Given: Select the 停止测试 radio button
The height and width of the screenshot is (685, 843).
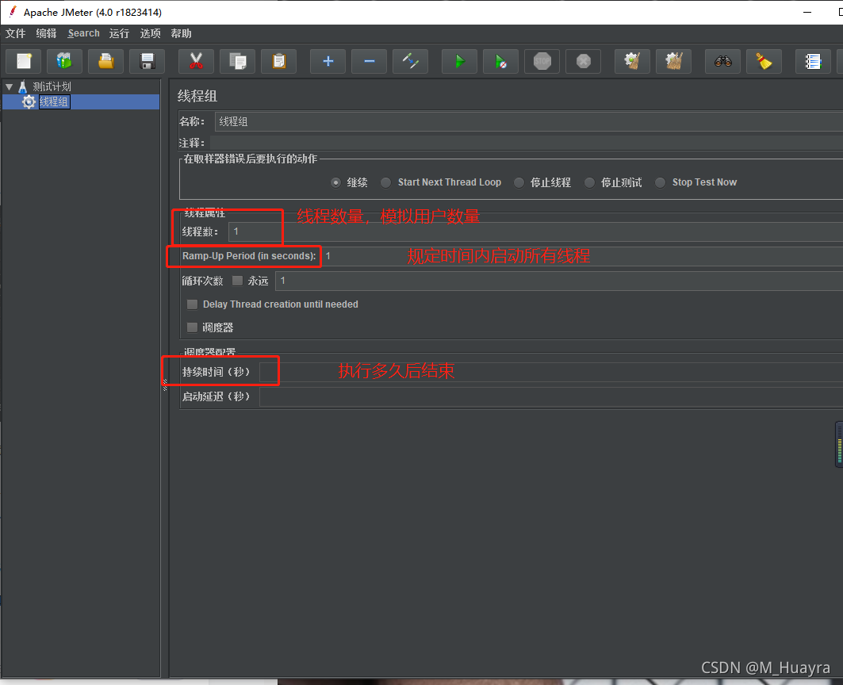Looking at the screenshot, I should pyautogui.click(x=590, y=183).
